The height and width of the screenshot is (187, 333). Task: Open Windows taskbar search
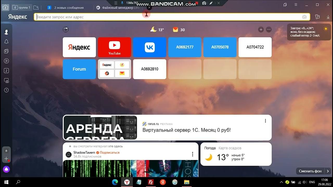pyautogui.click(x=18, y=182)
